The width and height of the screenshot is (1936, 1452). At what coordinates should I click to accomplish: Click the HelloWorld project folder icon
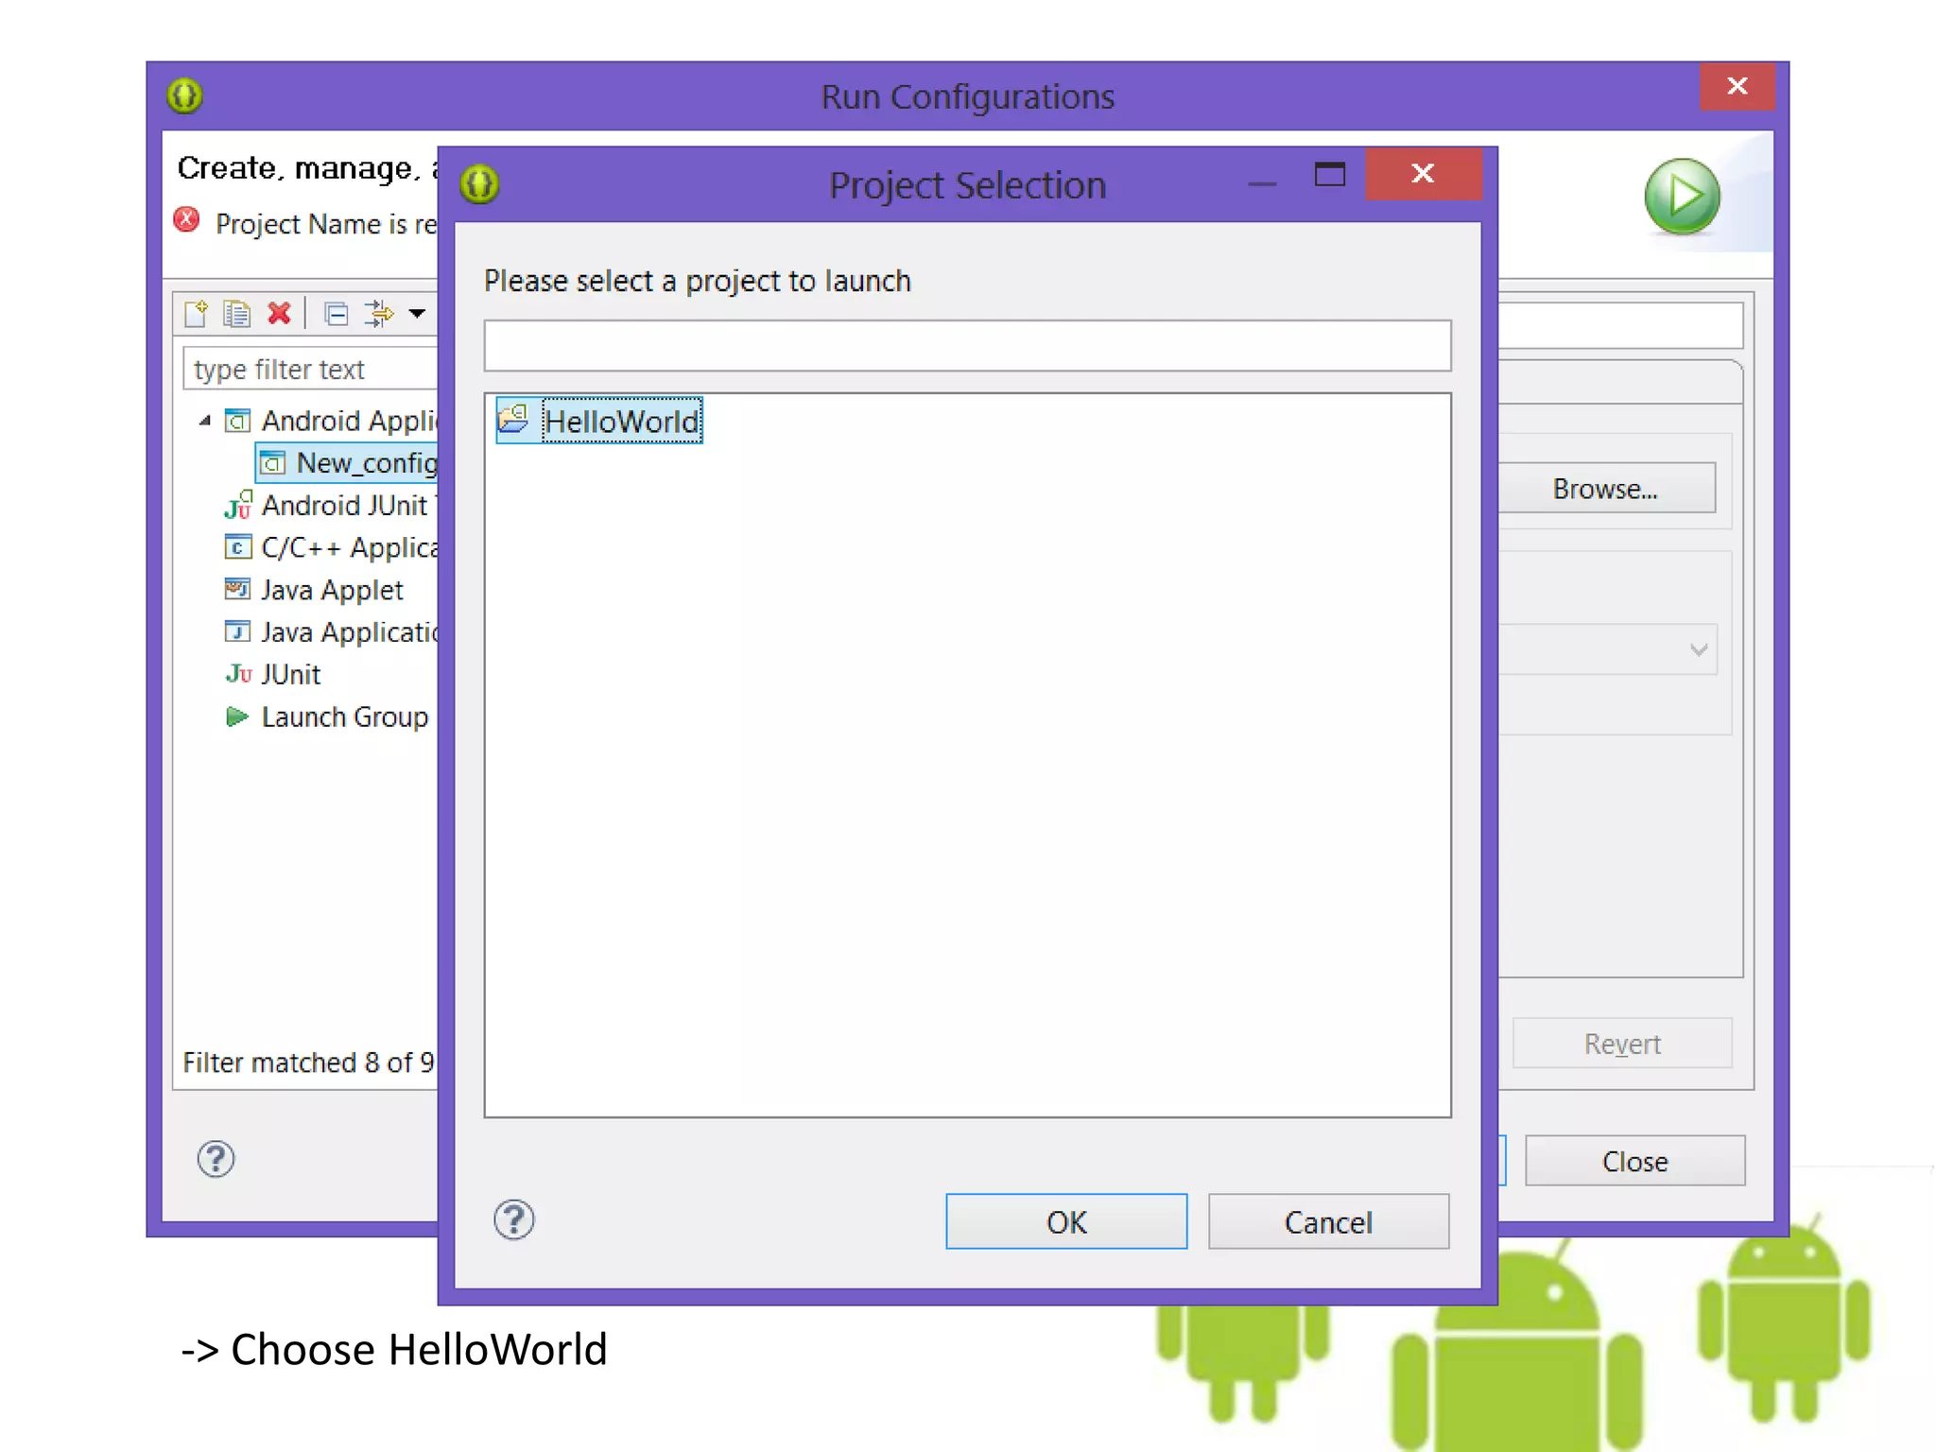(513, 419)
